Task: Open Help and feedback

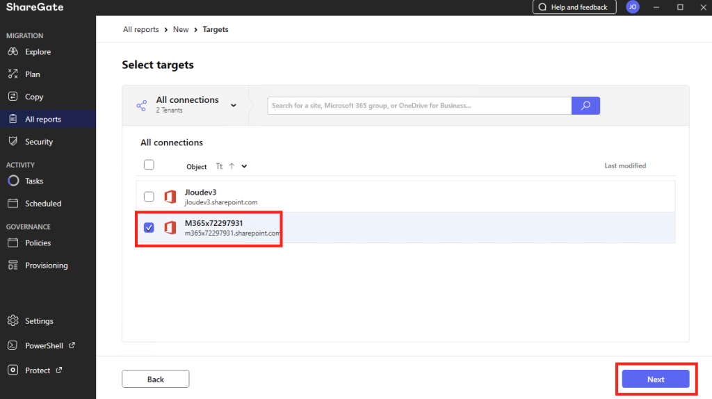Action: 574,7
